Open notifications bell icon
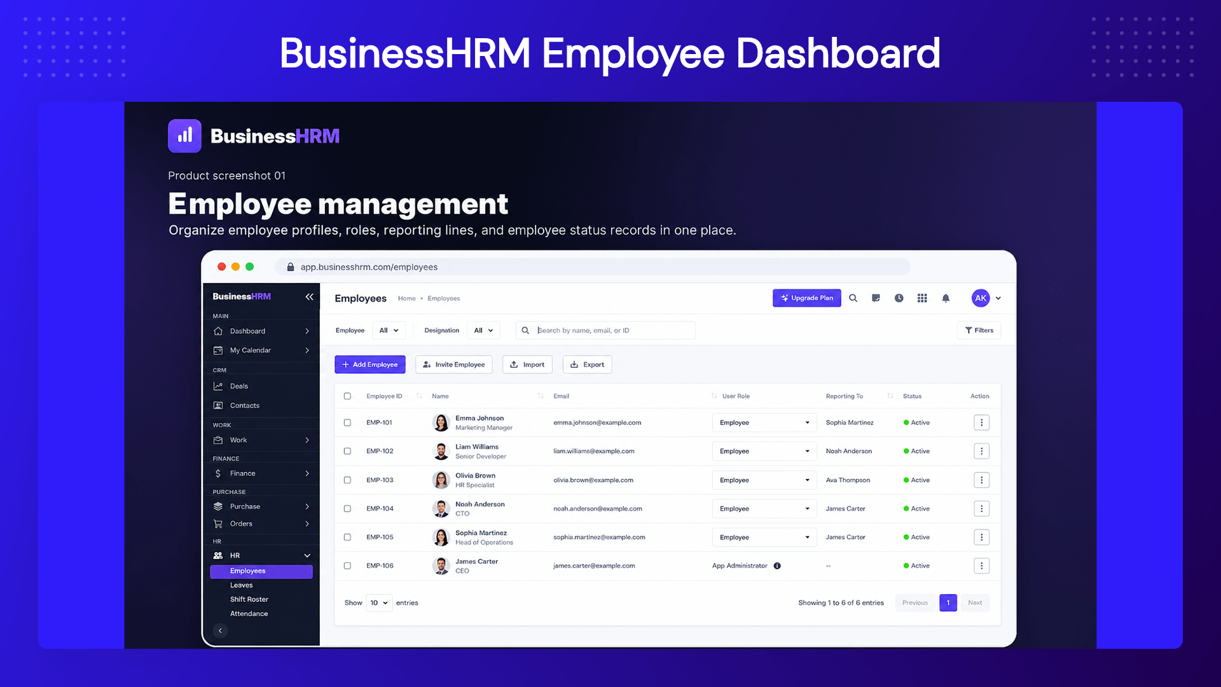This screenshot has height=687, width=1221. 946,298
